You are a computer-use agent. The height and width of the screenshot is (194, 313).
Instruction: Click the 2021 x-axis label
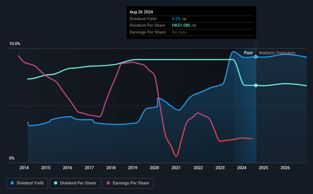tap(176, 168)
